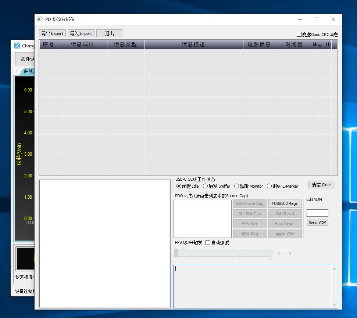Screen dimensions: 357x318
Task: Open FUSB302 Regs
Action: pyautogui.click(x=285, y=203)
